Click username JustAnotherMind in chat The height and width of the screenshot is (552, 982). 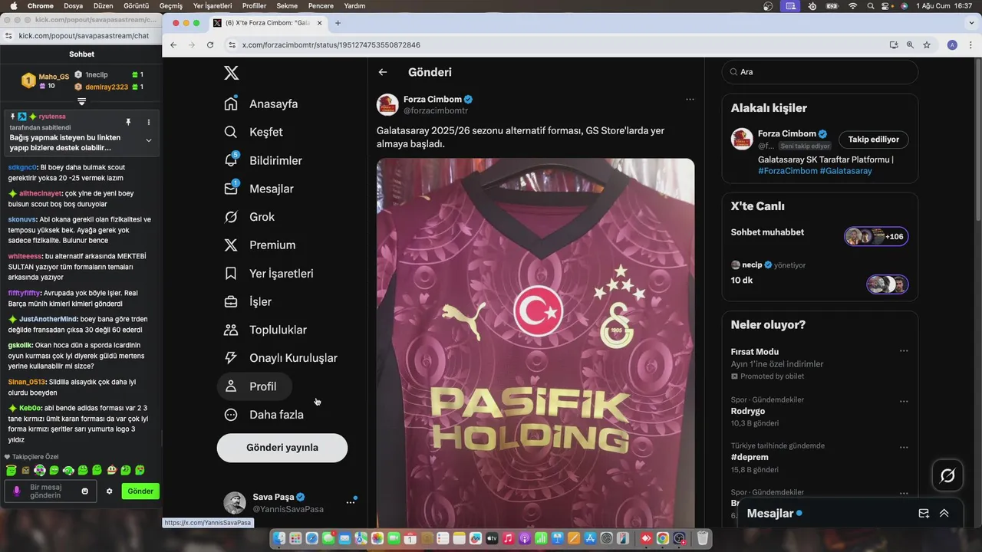[x=48, y=320]
